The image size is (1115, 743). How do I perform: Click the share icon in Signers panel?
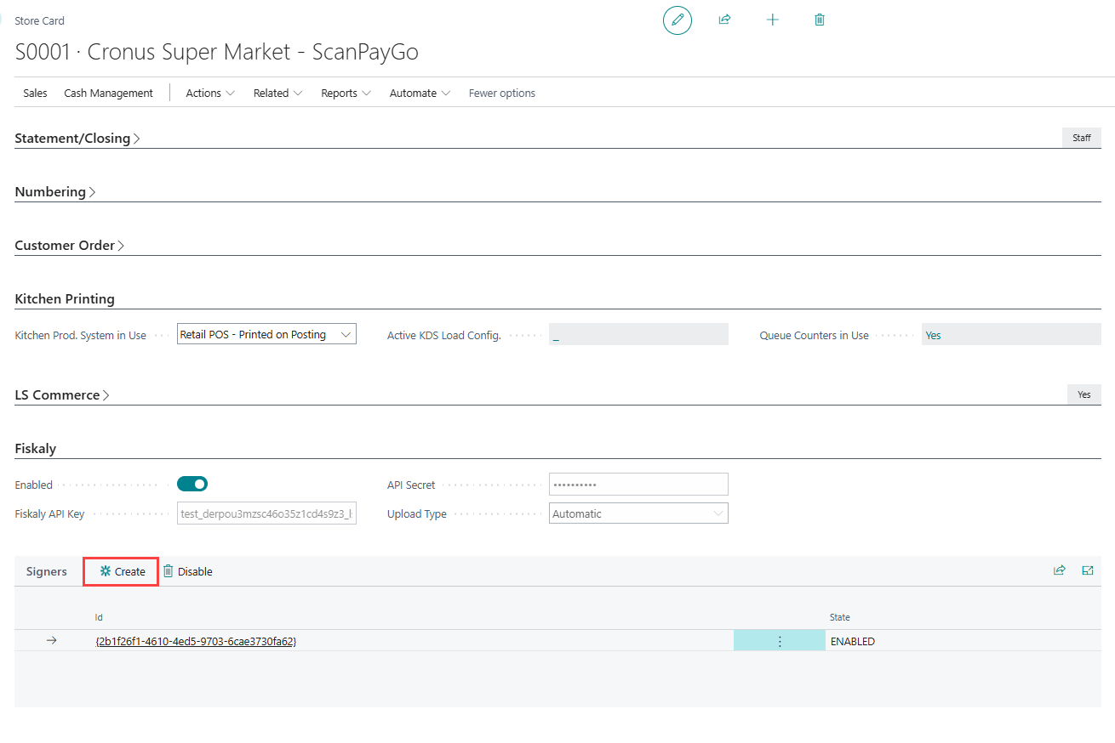click(x=1059, y=570)
